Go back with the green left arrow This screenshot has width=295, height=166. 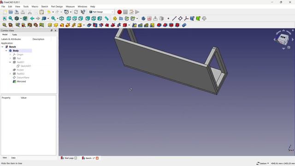pos(32,18)
